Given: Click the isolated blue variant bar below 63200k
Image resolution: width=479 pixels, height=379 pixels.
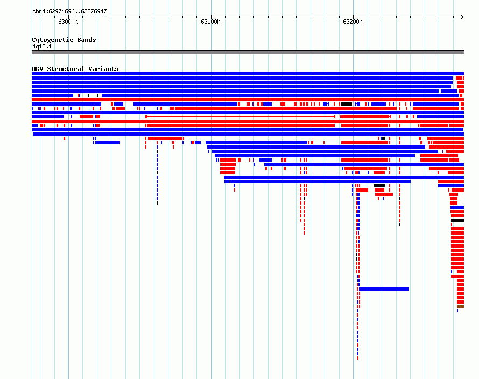Looking at the screenshot, I should click(x=384, y=289).
